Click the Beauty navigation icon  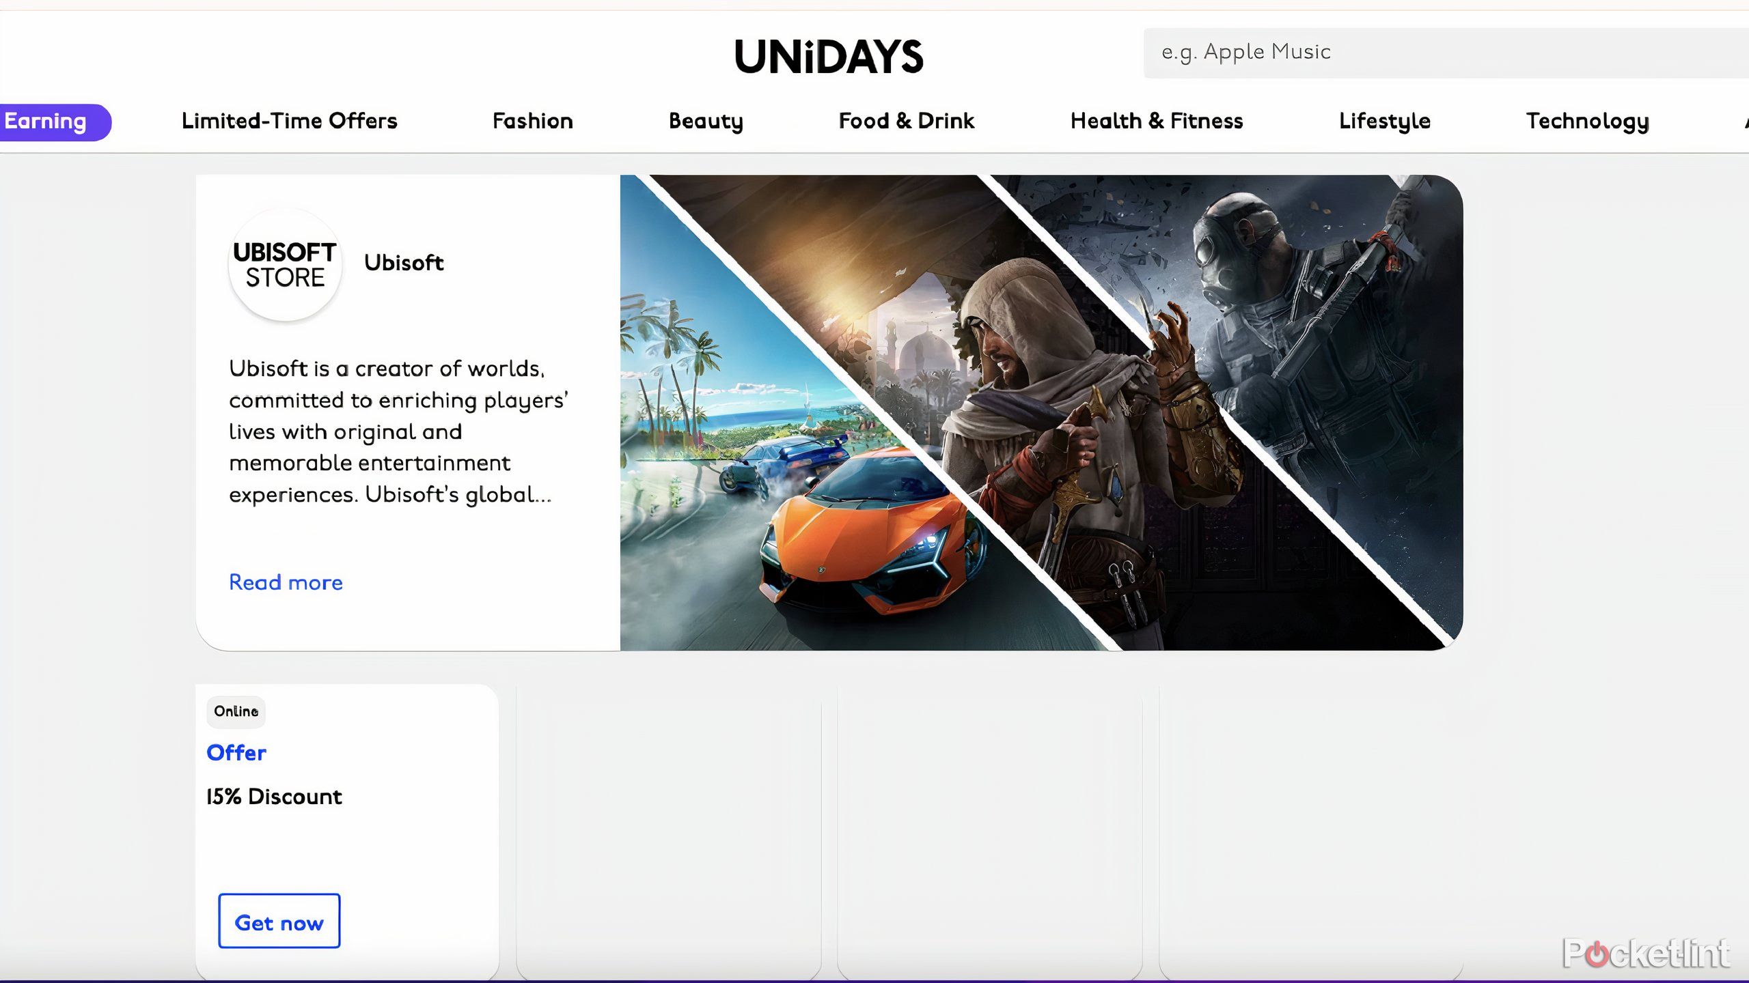tap(706, 122)
